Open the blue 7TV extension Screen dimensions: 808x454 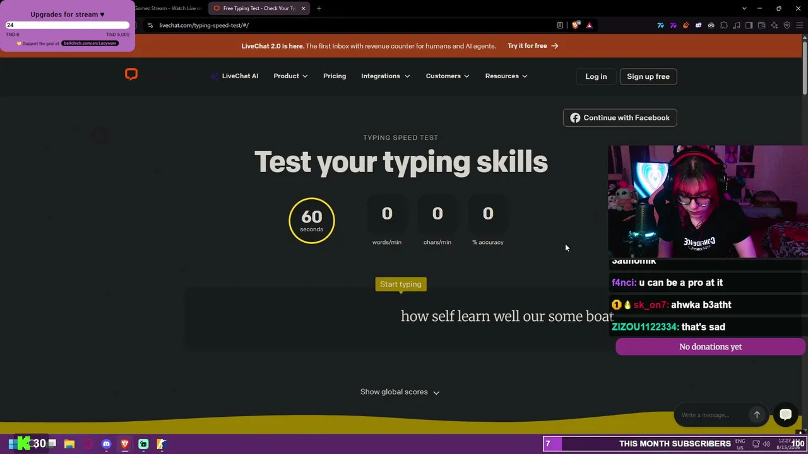[x=660, y=25]
